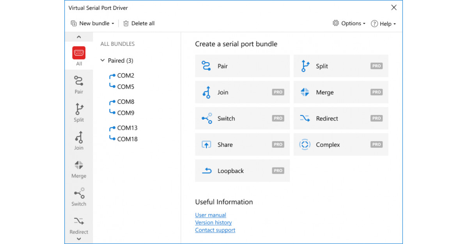Select Switch in the left sidebar
Image resolution: width=468 pixels, height=244 pixels.
click(x=79, y=197)
